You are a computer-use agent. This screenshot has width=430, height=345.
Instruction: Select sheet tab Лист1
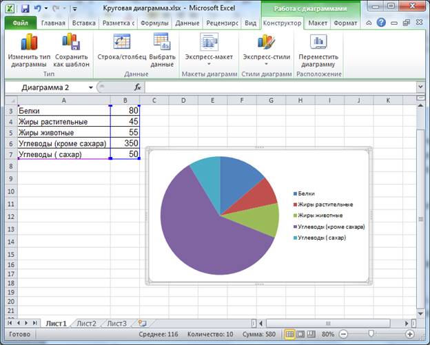click(x=56, y=324)
